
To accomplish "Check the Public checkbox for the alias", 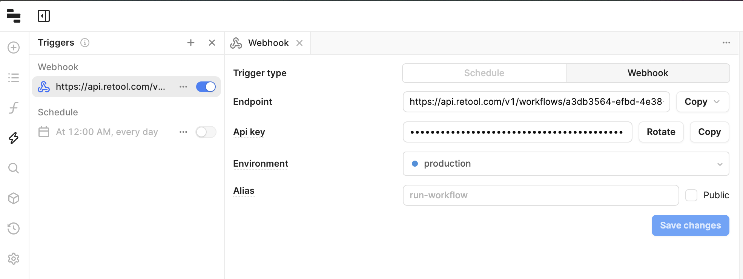I will [x=691, y=195].
